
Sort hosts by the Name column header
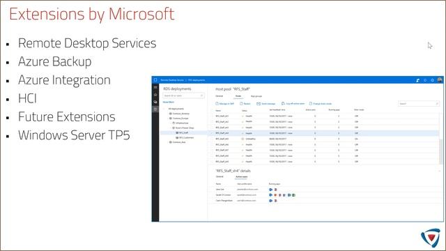click(x=218, y=111)
